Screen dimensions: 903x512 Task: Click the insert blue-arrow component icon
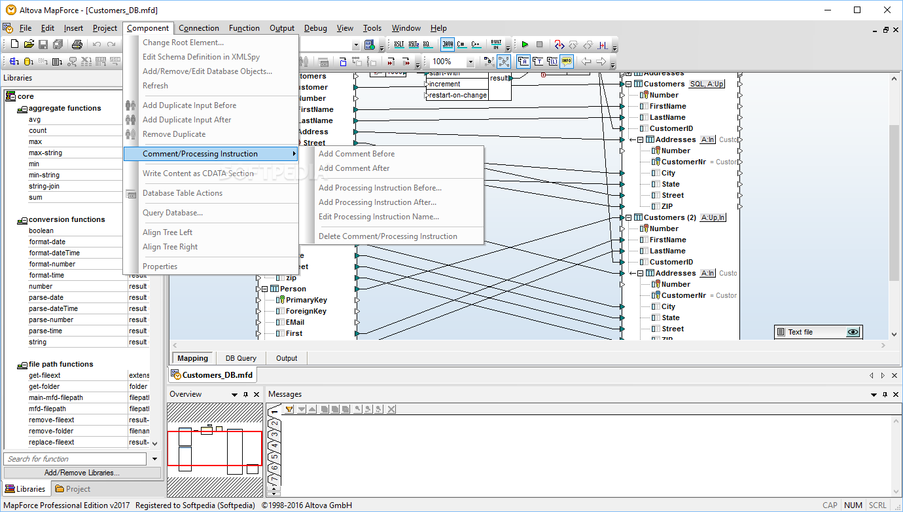pyautogui.click(x=343, y=62)
